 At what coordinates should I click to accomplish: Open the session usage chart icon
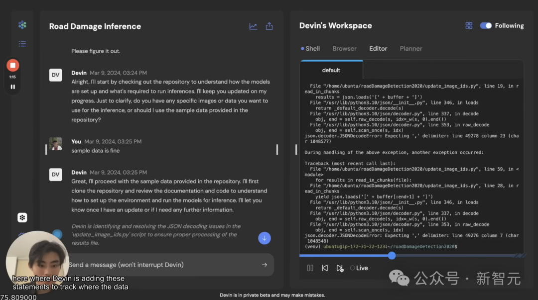(x=253, y=26)
